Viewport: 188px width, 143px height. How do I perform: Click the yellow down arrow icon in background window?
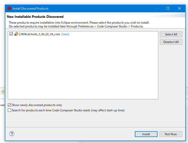(3, 91)
